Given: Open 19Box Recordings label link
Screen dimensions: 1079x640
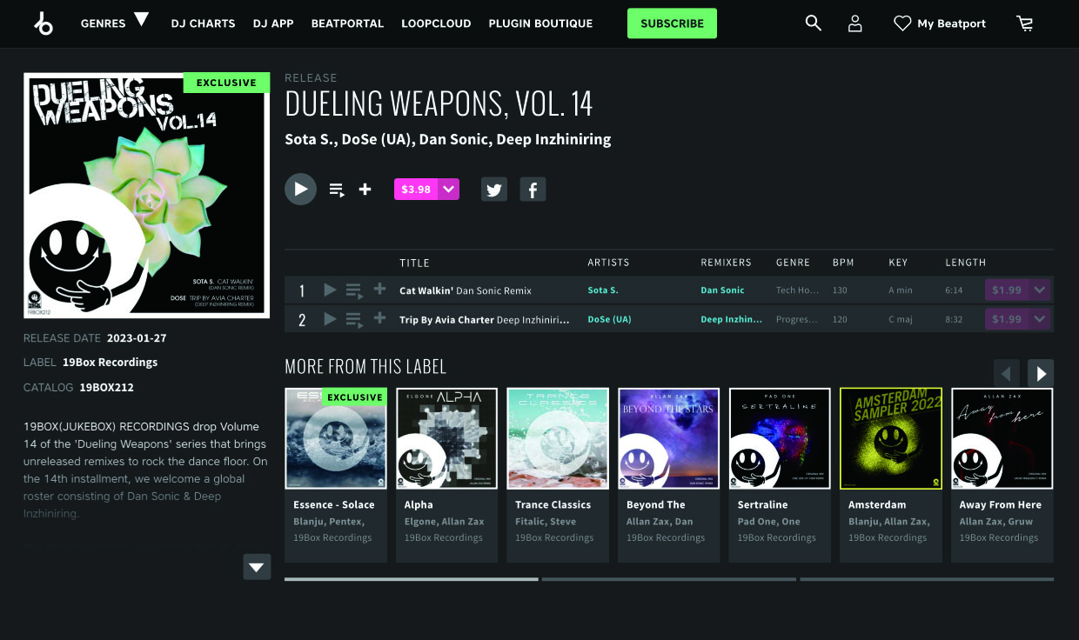Looking at the screenshot, I should pos(110,362).
